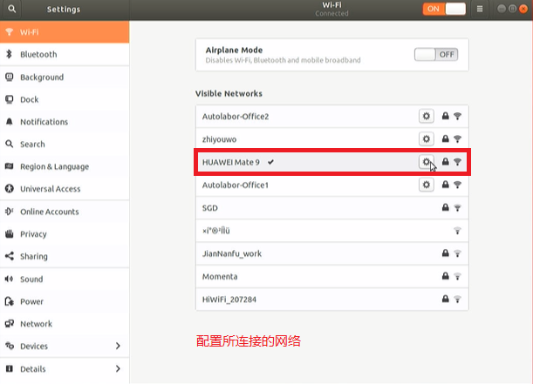This screenshot has width=533, height=384.
Task: Go to the Privacy settings section
Action: (x=33, y=234)
